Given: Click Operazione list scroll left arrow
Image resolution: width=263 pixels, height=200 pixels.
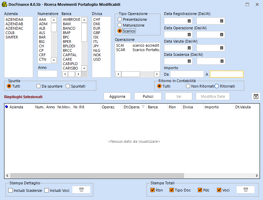Looking at the screenshot, I should pyautogui.click(x=118, y=74).
